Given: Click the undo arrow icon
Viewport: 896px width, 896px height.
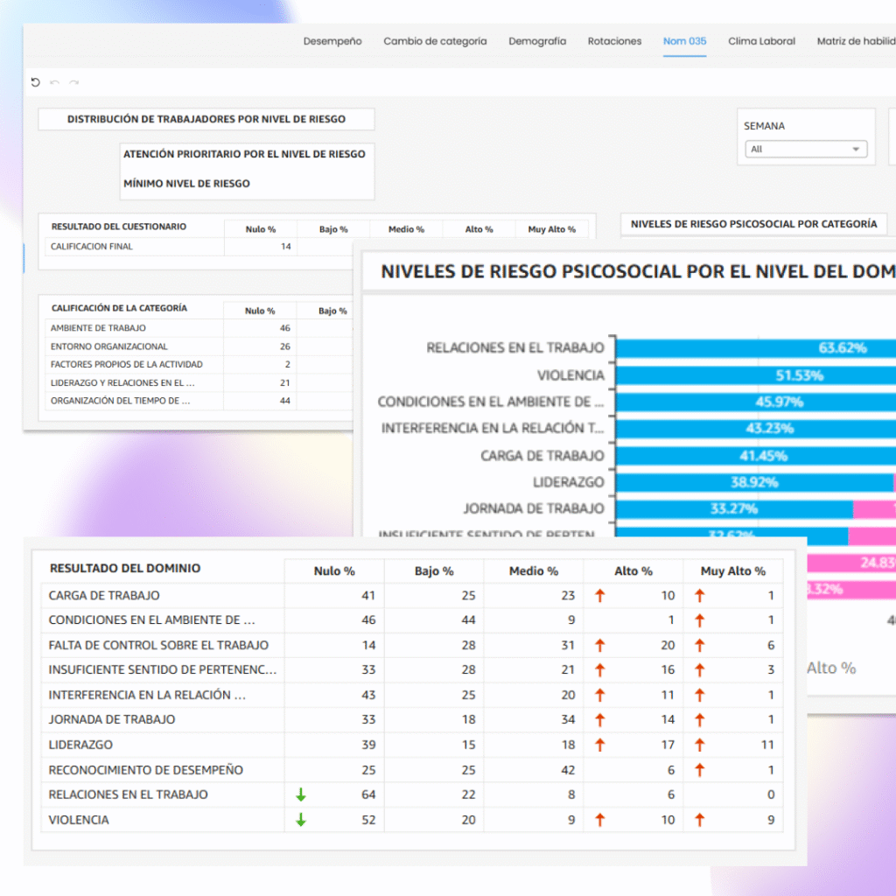Looking at the screenshot, I should point(54,82).
